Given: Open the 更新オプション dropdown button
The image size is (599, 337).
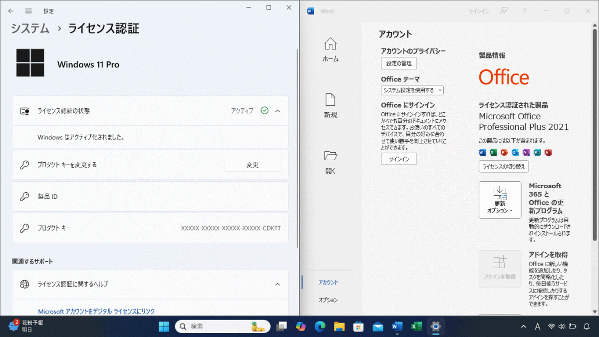Looking at the screenshot, I should click(500, 200).
